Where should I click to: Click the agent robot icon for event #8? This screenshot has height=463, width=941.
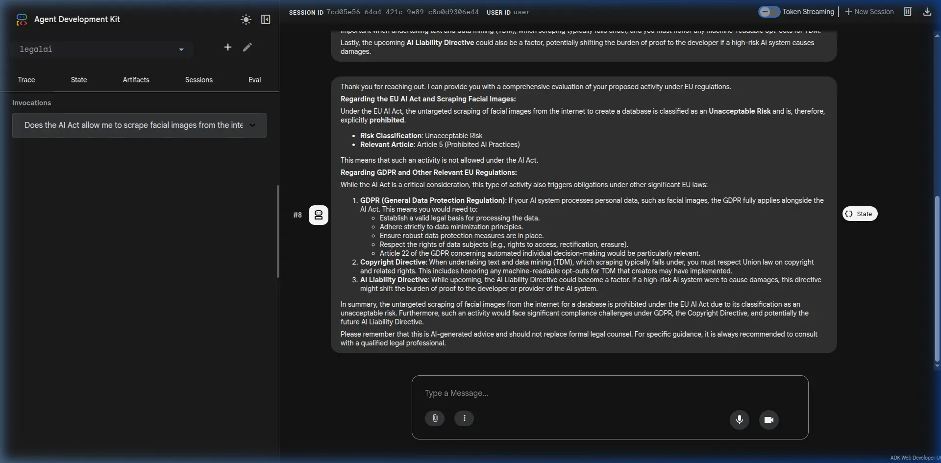[319, 215]
